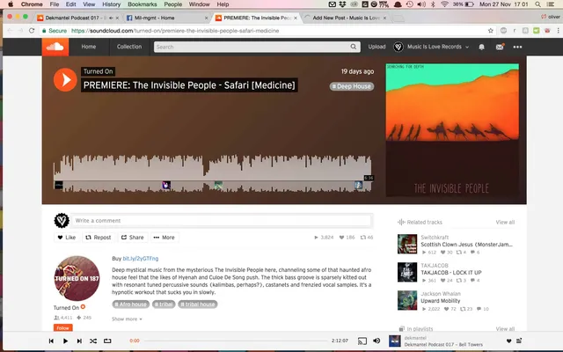Open the Chrome History menu
The image size is (563, 352).
[x=112, y=4]
